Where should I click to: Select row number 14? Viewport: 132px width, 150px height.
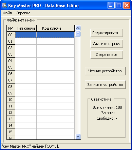11,125
